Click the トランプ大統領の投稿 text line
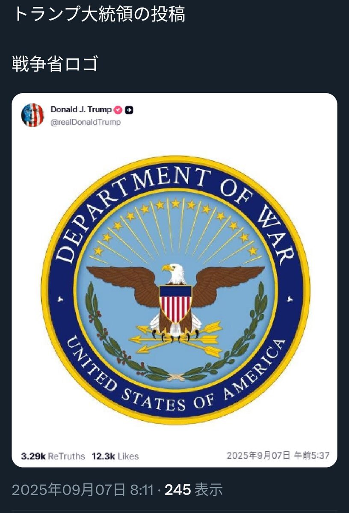 point(99,14)
